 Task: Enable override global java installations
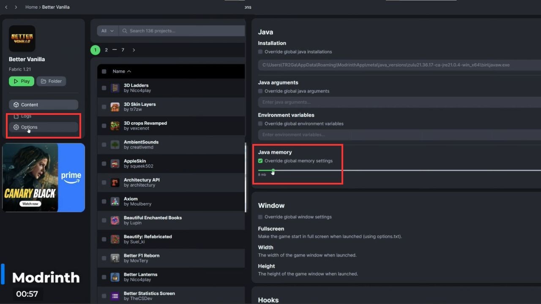click(260, 52)
